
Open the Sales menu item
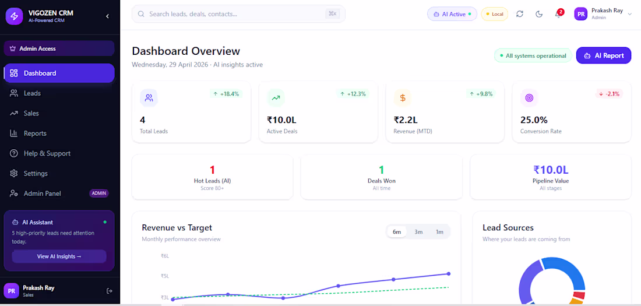pos(59,113)
